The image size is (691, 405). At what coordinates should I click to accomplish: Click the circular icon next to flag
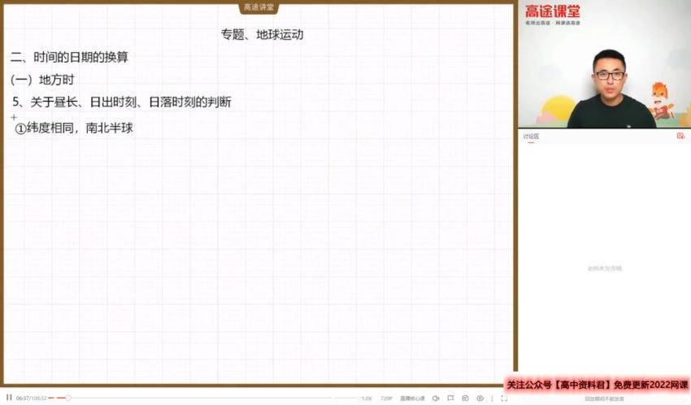point(465,398)
